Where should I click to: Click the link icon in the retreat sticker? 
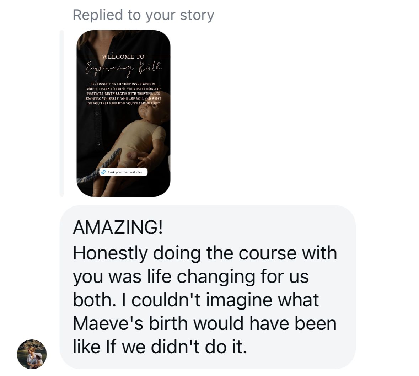103,172
